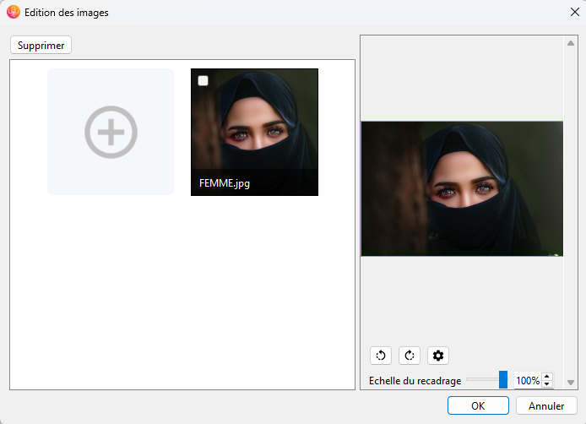Image resolution: width=586 pixels, height=424 pixels.
Task: Open the crop settings gear
Action: (438, 356)
